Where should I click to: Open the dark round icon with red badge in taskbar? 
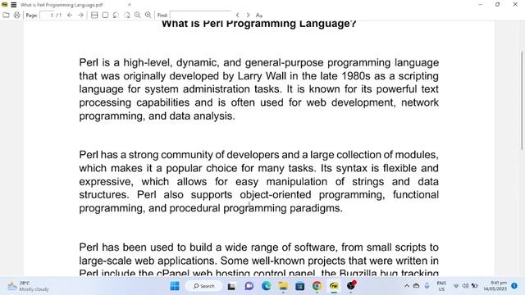coord(351,285)
